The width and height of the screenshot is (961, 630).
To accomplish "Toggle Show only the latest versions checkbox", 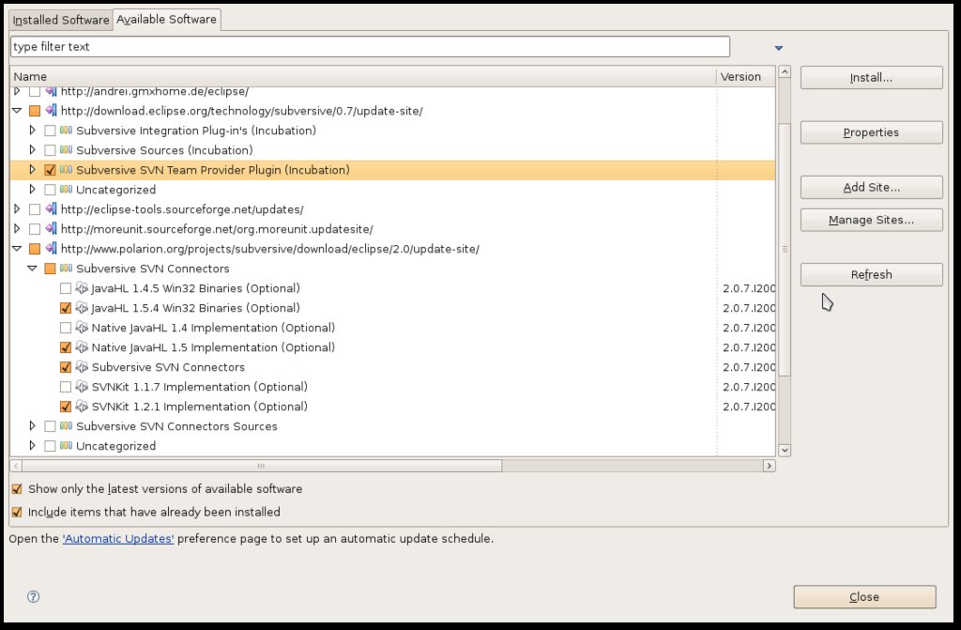I will (17, 489).
